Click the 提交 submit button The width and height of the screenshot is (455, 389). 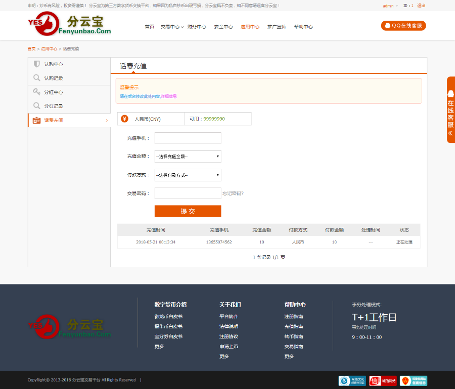point(188,211)
